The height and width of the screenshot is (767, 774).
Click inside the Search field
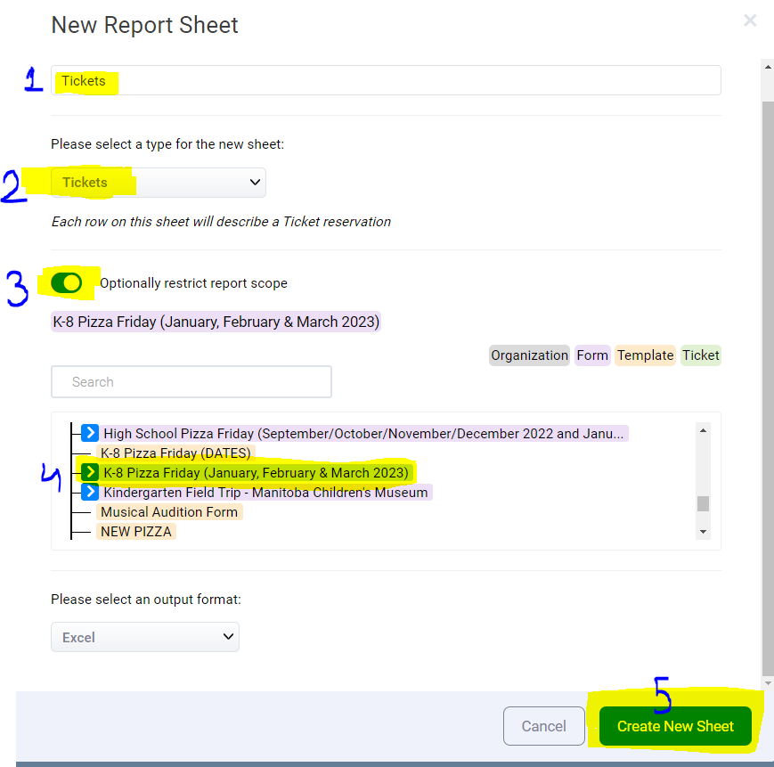click(191, 381)
